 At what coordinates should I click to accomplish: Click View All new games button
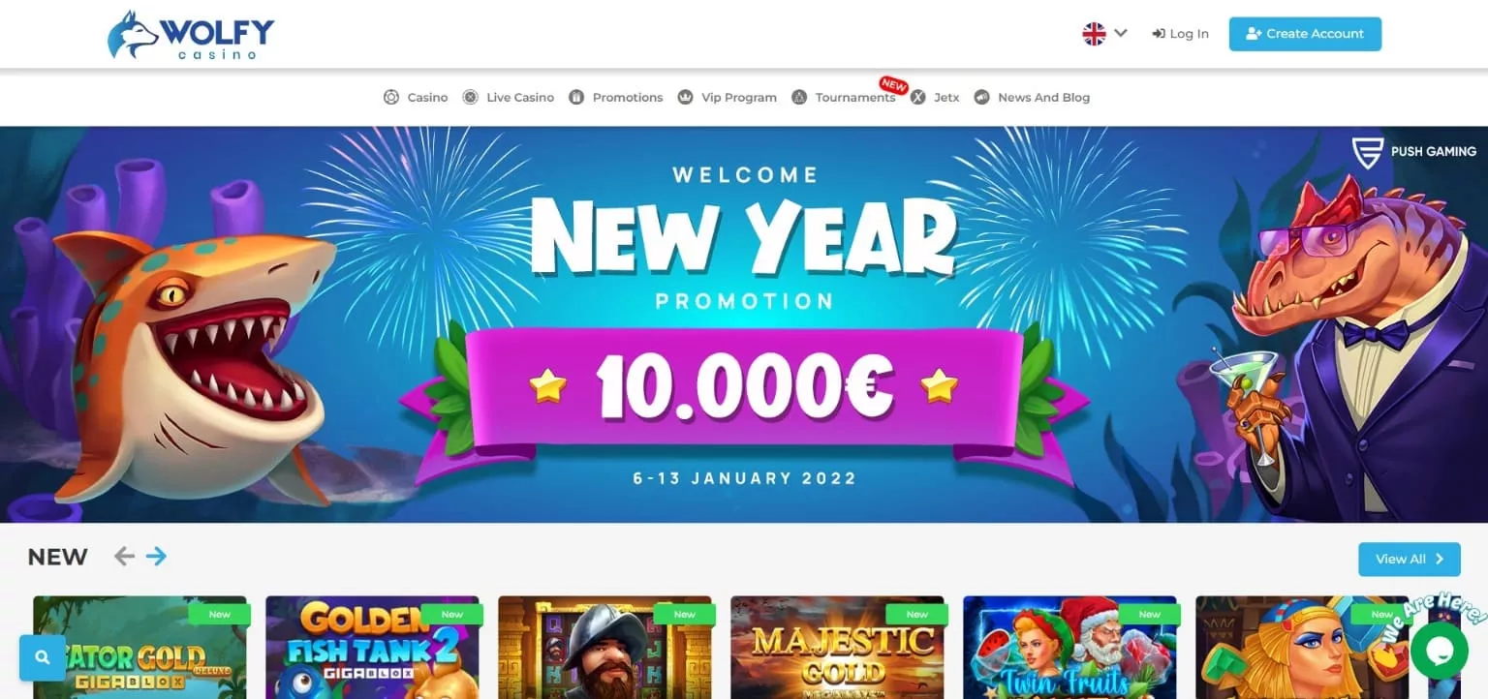[1410, 559]
